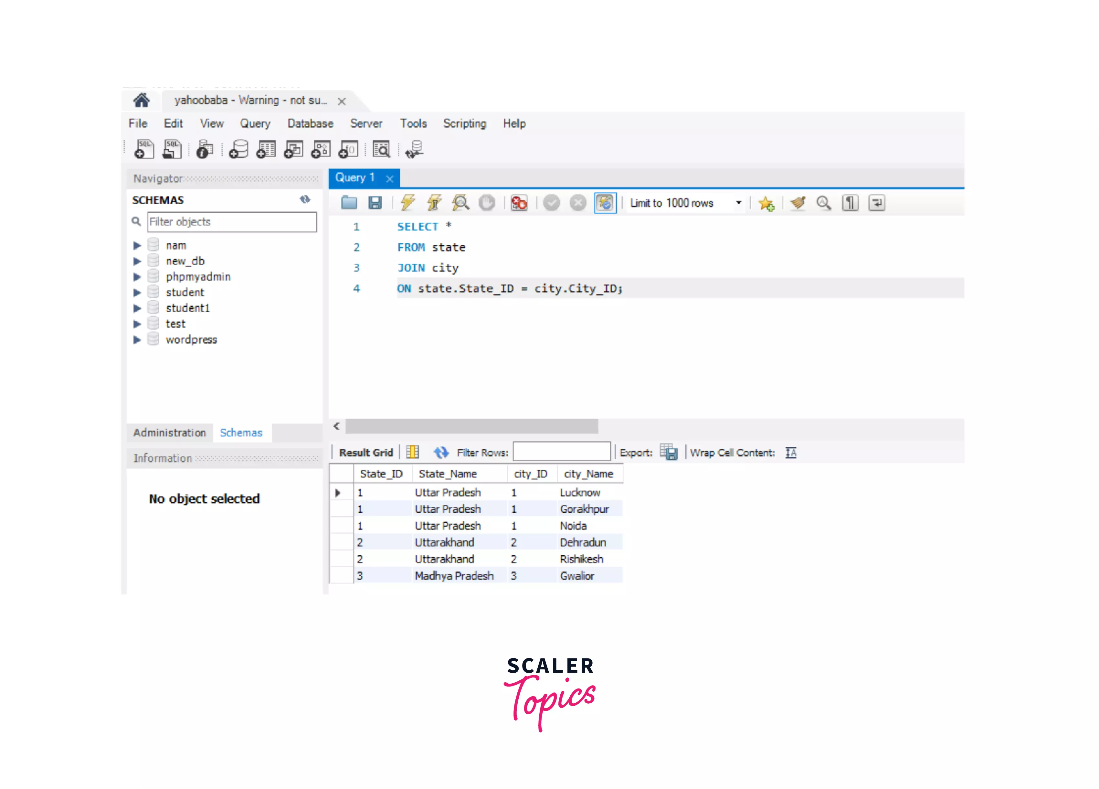Toggle invisible characters pilcrow icon

tap(850, 203)
